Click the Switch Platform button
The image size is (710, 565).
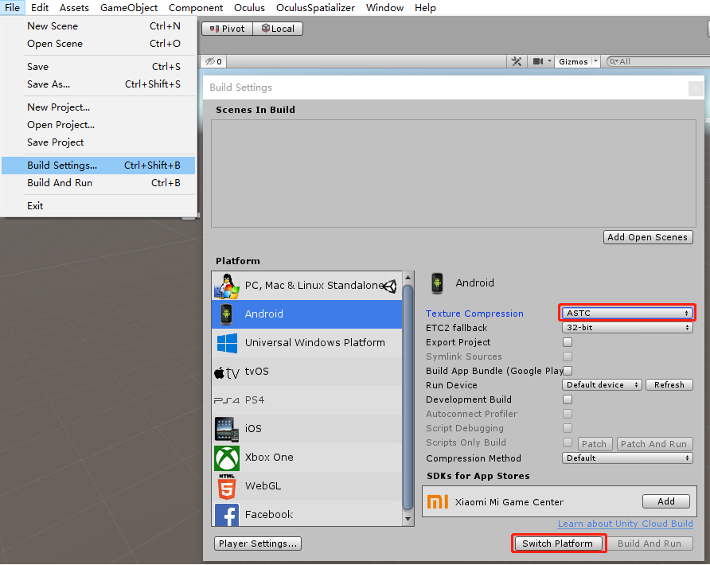coord(557,544)
